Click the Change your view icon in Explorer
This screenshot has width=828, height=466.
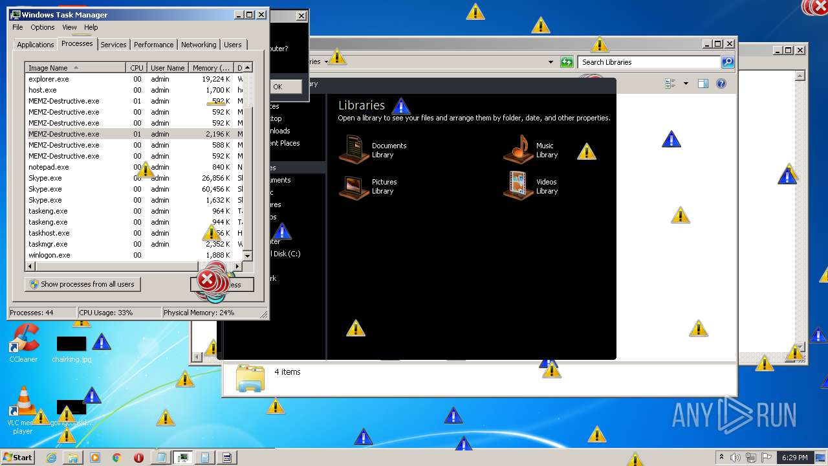pyautogui.click(x=670, y=83)
